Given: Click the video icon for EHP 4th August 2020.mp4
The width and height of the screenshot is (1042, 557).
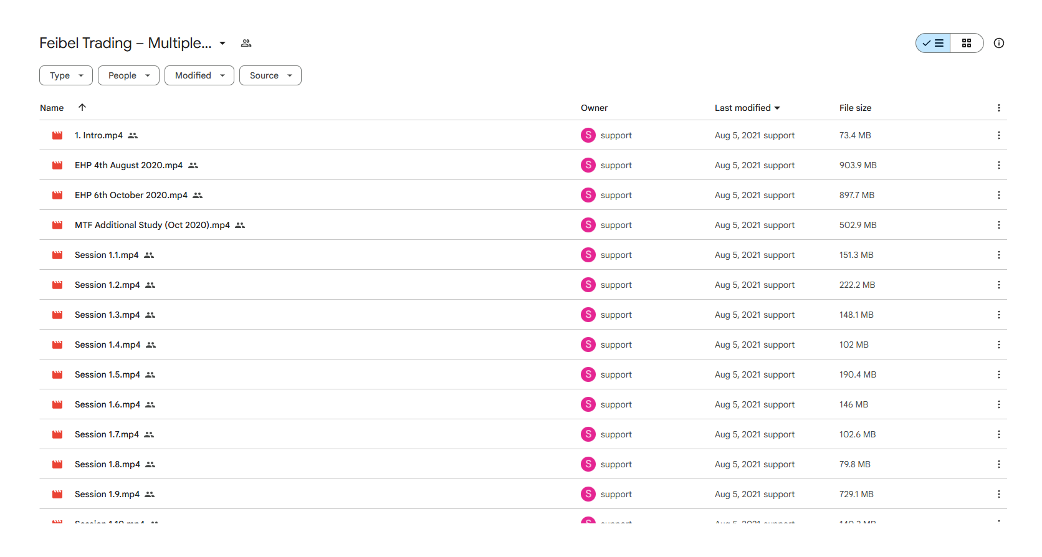Looking at the screenshot, I should [57, 165].
